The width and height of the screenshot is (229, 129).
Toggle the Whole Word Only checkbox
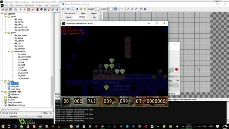(x=1, y=113)
